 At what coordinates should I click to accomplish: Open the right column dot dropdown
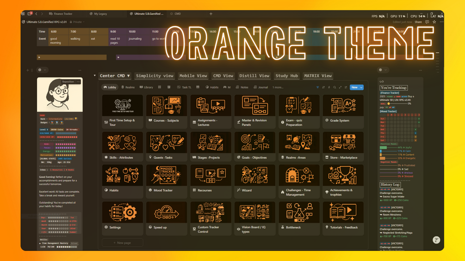[383, 70]
